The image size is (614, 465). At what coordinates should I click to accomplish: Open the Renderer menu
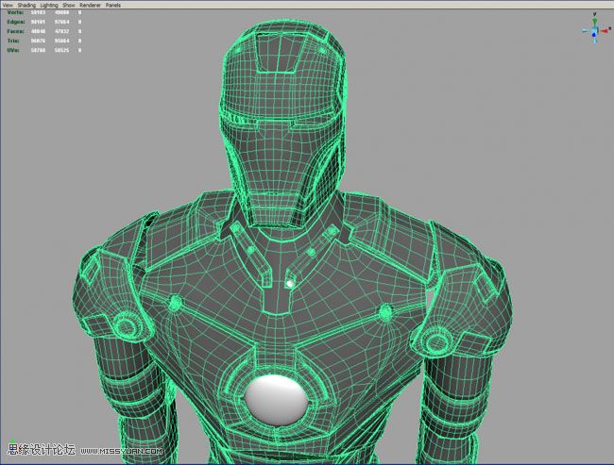point(90,5)
